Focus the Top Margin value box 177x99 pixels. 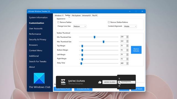(123, 46)
